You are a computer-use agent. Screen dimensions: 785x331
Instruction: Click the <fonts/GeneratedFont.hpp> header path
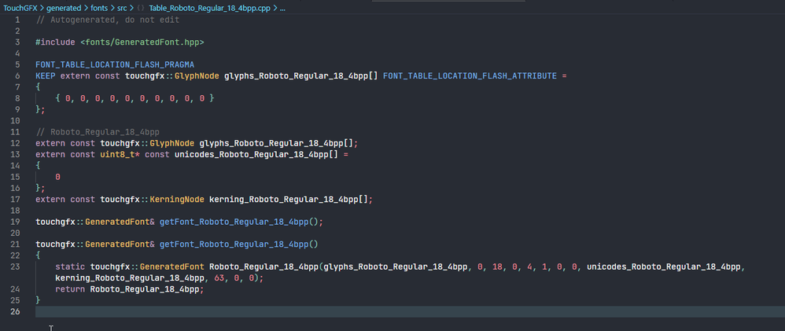142,42
